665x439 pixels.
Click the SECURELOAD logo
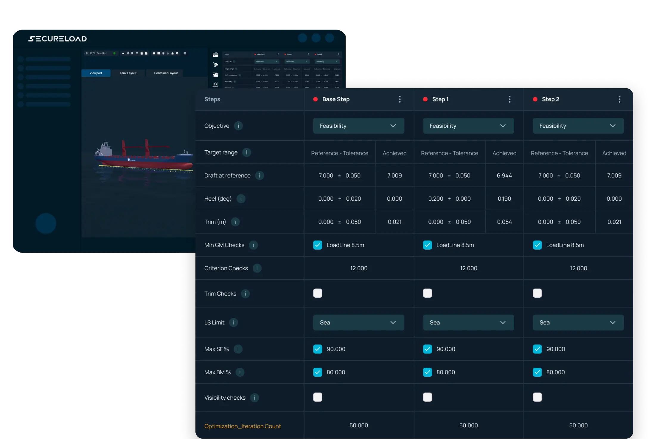click(x=58, y=39)
